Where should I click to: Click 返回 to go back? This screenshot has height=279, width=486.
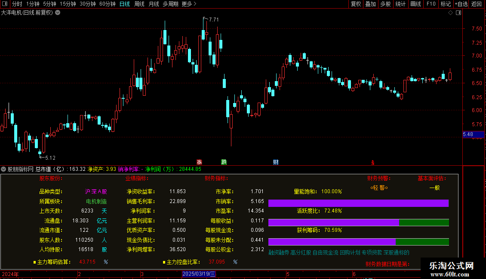(477, 4)
